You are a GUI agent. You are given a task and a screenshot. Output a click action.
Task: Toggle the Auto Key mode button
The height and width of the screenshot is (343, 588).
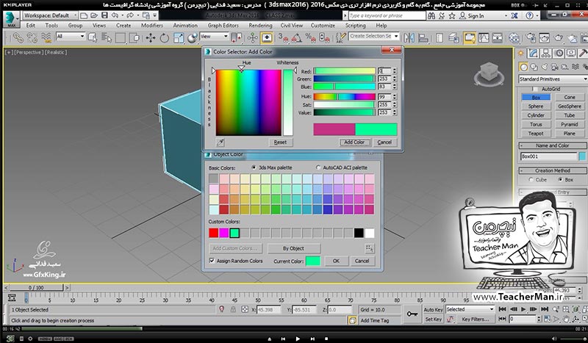pos(433,310)
